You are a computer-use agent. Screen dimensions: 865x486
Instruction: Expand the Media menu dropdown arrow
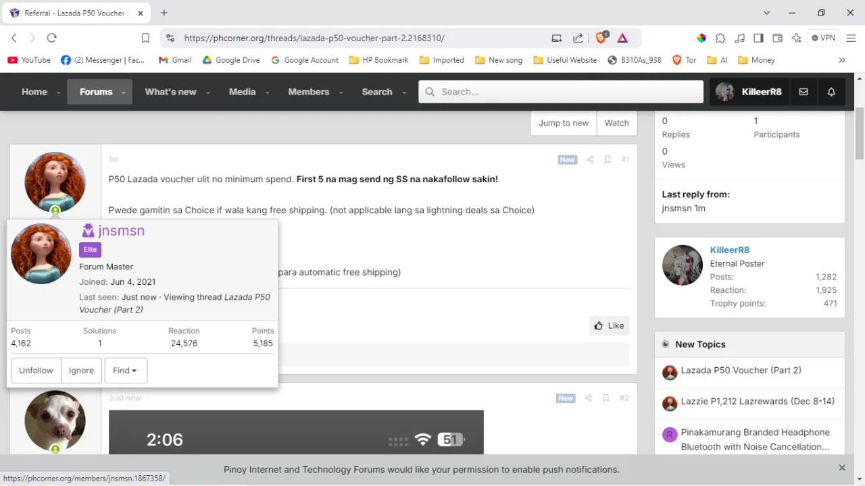[x=268, y=92]
